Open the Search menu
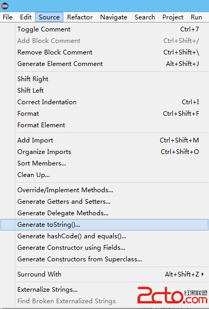 coord(145,17)
